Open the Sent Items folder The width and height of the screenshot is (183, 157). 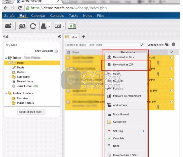click(x=23, y=77)
